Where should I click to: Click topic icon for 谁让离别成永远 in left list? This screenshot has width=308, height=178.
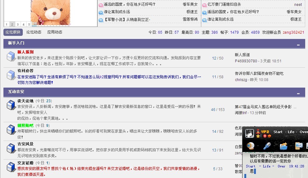pos(101,12)
